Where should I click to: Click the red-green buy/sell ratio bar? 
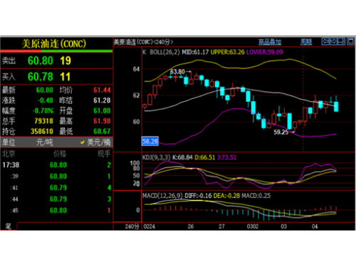[56, 51]
